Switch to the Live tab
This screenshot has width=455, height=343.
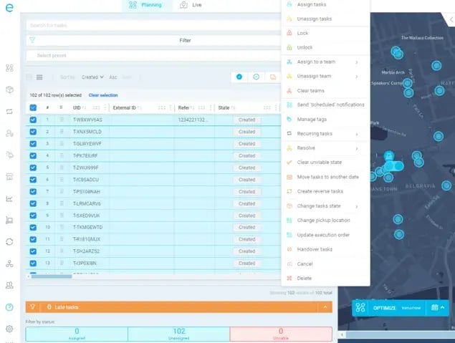pos(191,4)
